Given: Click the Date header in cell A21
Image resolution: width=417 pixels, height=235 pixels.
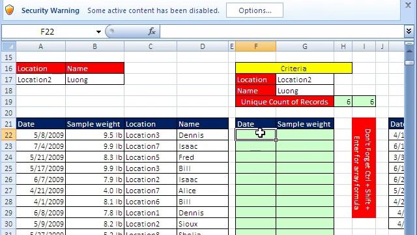Looking at the screenshot, I should coord(40,124).
